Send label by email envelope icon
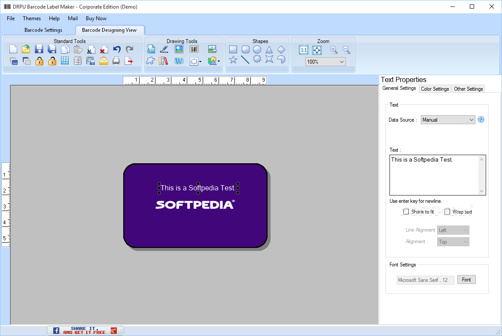This screenshot has width=502, height=336. pyautogui.click(x=103, y=61)
